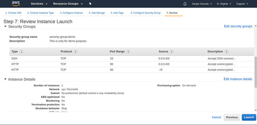Select port 22 cell

pos(112,59)
